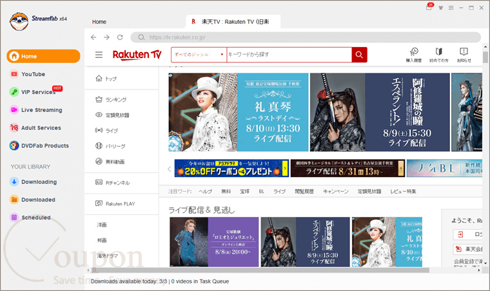Click the 定額見放題 keyword link

click(369, 191)
